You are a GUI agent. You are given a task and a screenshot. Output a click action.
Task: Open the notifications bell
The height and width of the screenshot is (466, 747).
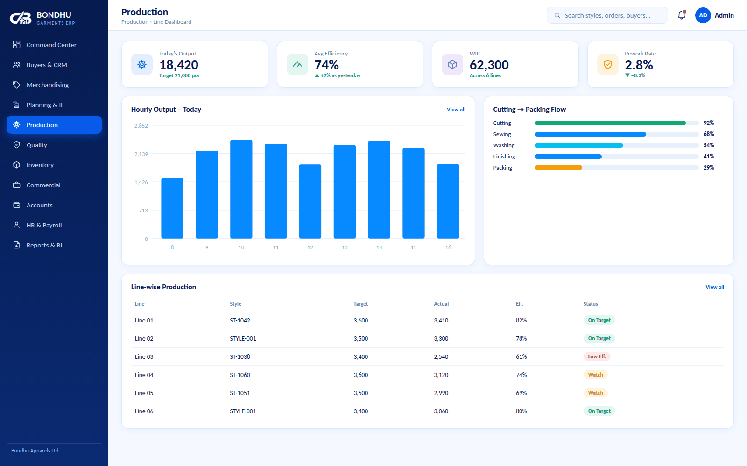pos(682,15)
